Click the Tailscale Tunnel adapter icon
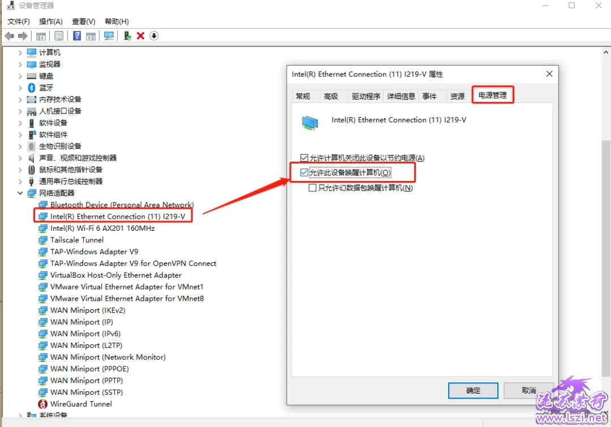The image size is (611, 427). 43,240
